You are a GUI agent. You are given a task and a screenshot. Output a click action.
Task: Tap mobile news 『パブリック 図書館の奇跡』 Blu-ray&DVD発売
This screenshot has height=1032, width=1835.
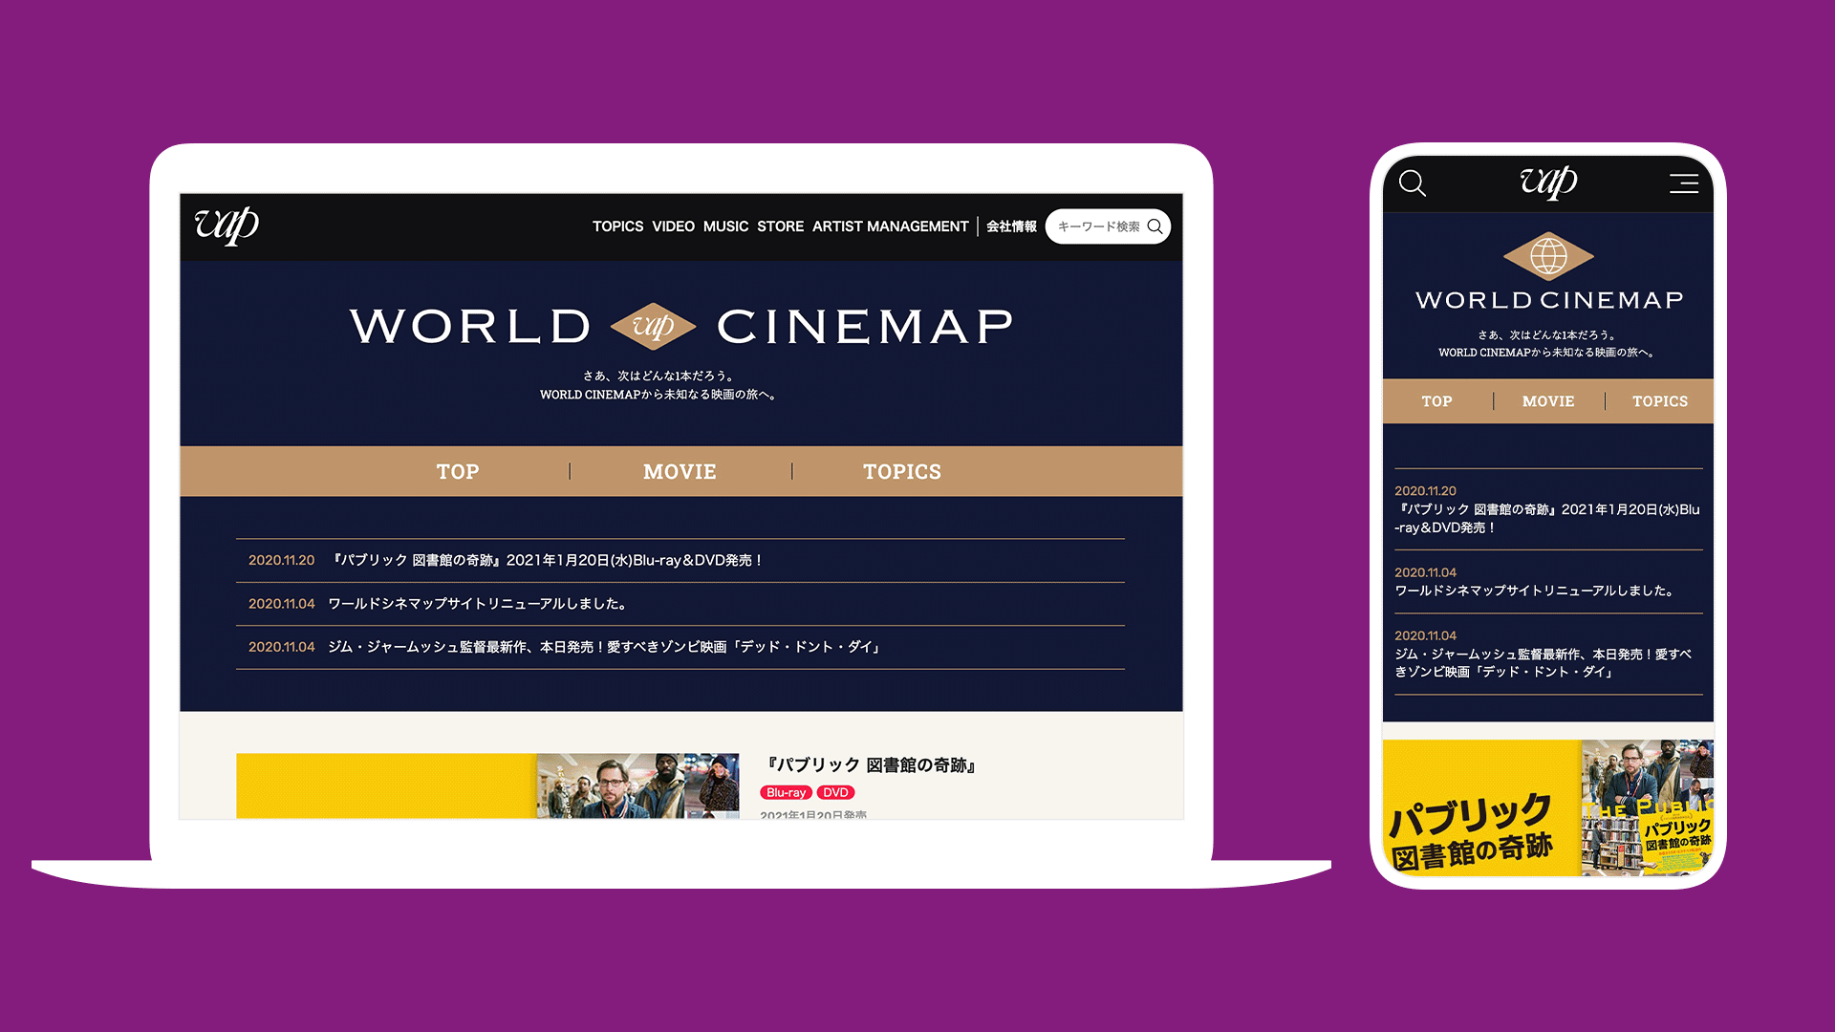point(1548,509)
